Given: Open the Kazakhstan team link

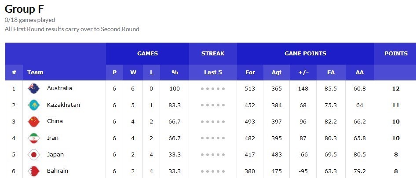Looking at the screenshot, I should [63, 105].
